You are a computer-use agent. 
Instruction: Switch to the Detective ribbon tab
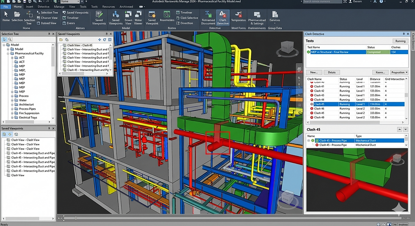tap(43, 7)
